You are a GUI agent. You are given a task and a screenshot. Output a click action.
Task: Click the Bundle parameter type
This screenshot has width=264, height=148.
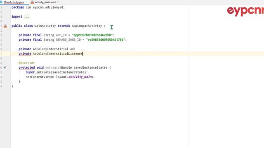(x=66, y=67)
